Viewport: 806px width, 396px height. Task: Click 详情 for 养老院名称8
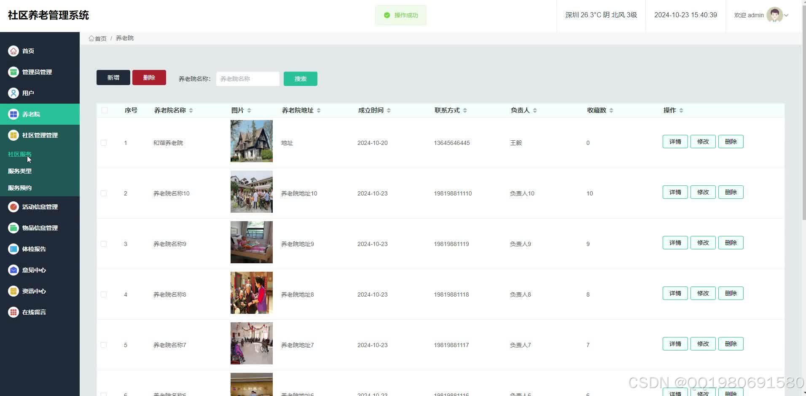click(x=675, y=293)
